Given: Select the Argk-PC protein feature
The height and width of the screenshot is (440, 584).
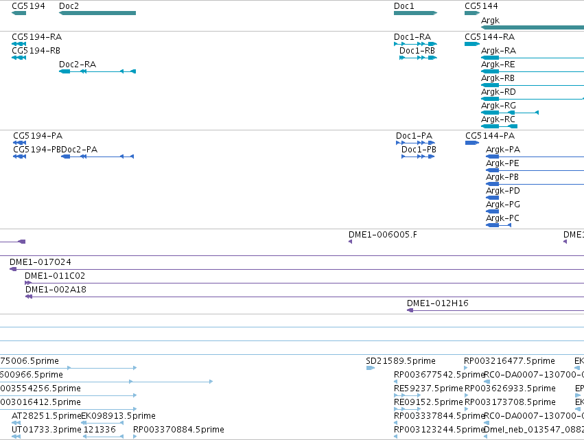Looking at the screenshot, I should click(499, 225).
